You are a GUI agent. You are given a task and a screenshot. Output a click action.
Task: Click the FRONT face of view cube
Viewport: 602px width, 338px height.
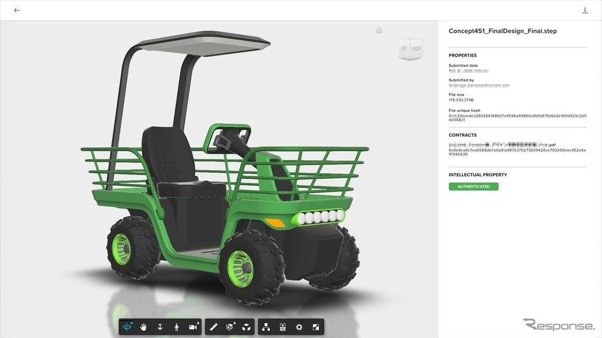click(417, 48)
